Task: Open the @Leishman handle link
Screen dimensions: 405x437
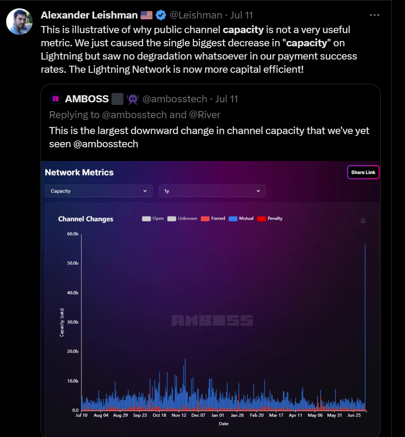Action: click(196, 15)
